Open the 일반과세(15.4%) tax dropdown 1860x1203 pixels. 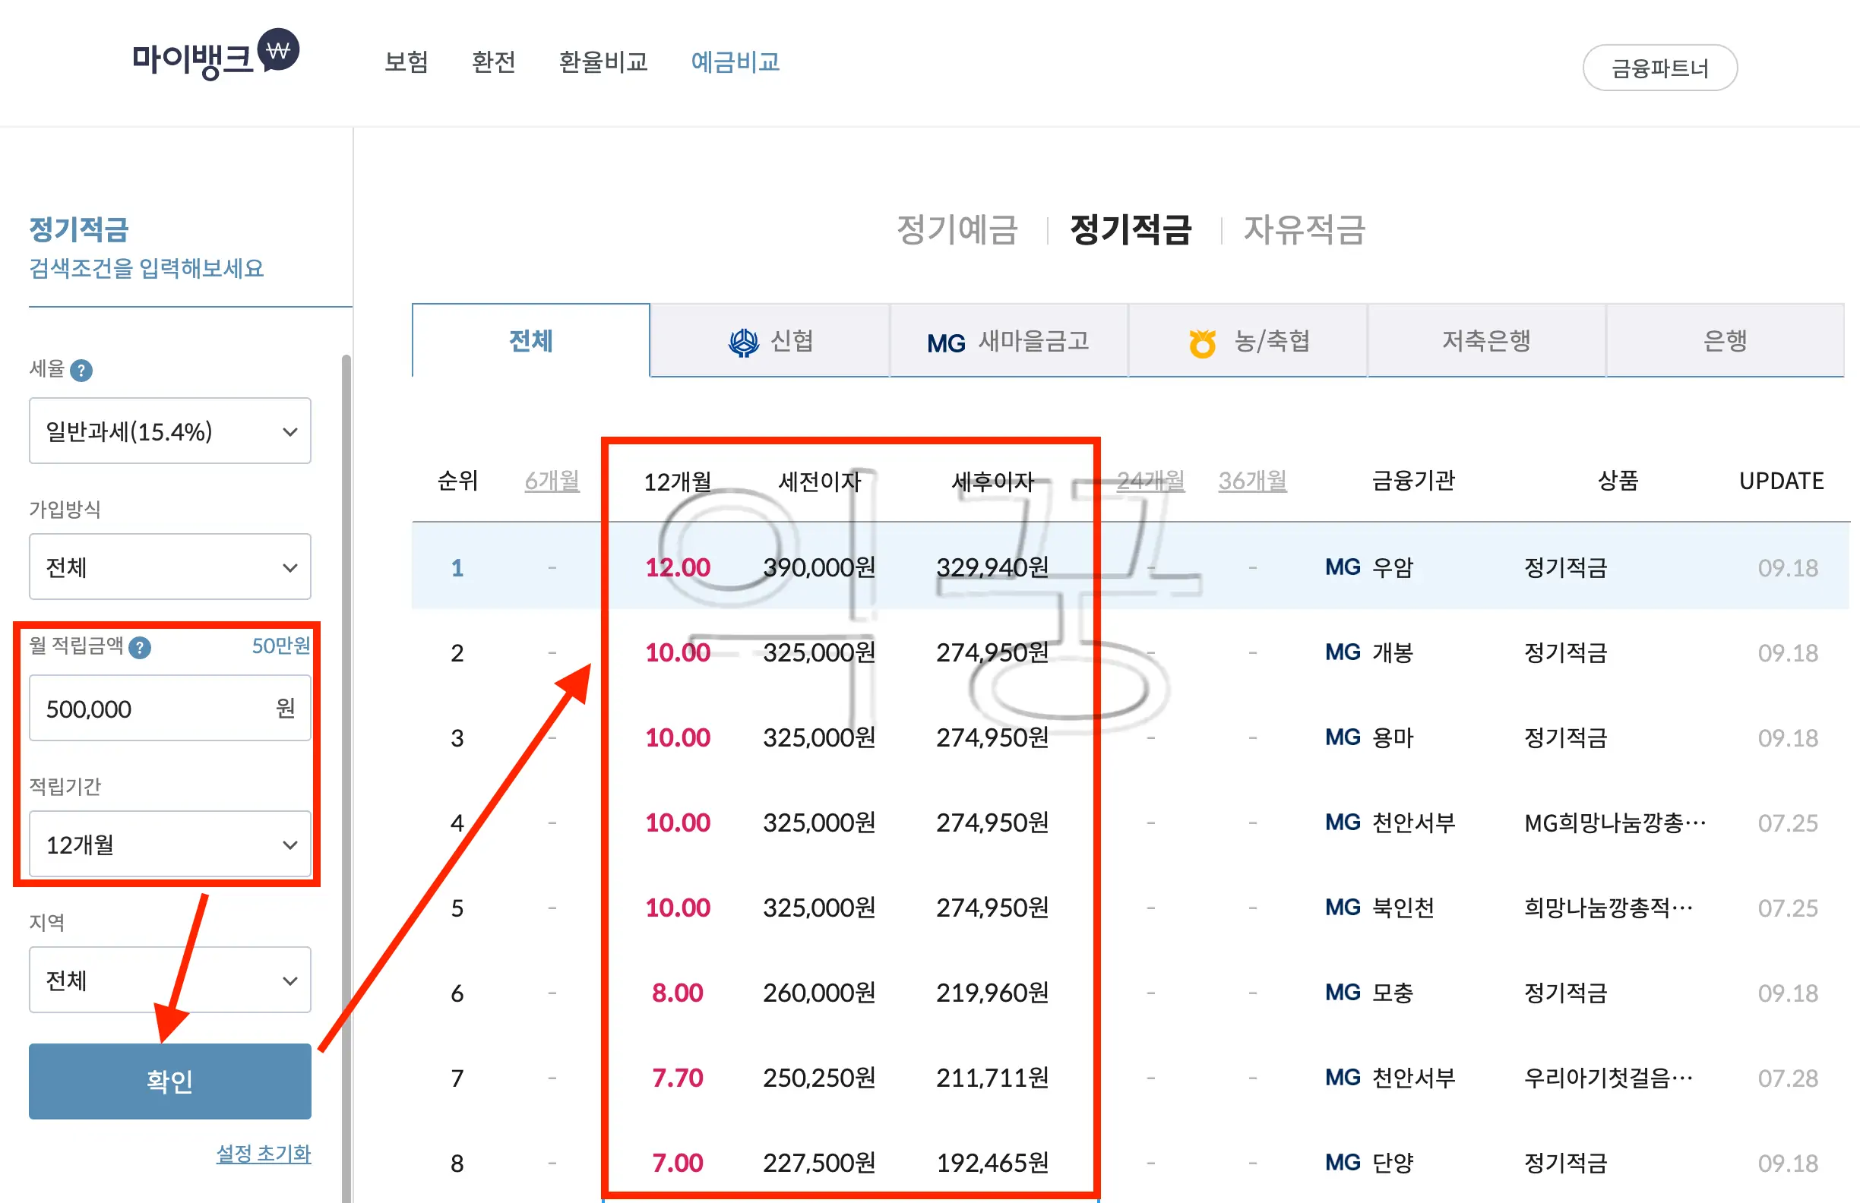pos(169,431)
